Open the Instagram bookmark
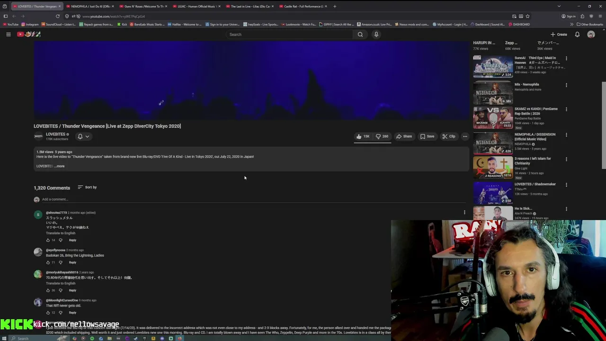This screenshot has width=606, height=341. coord(30,24)
